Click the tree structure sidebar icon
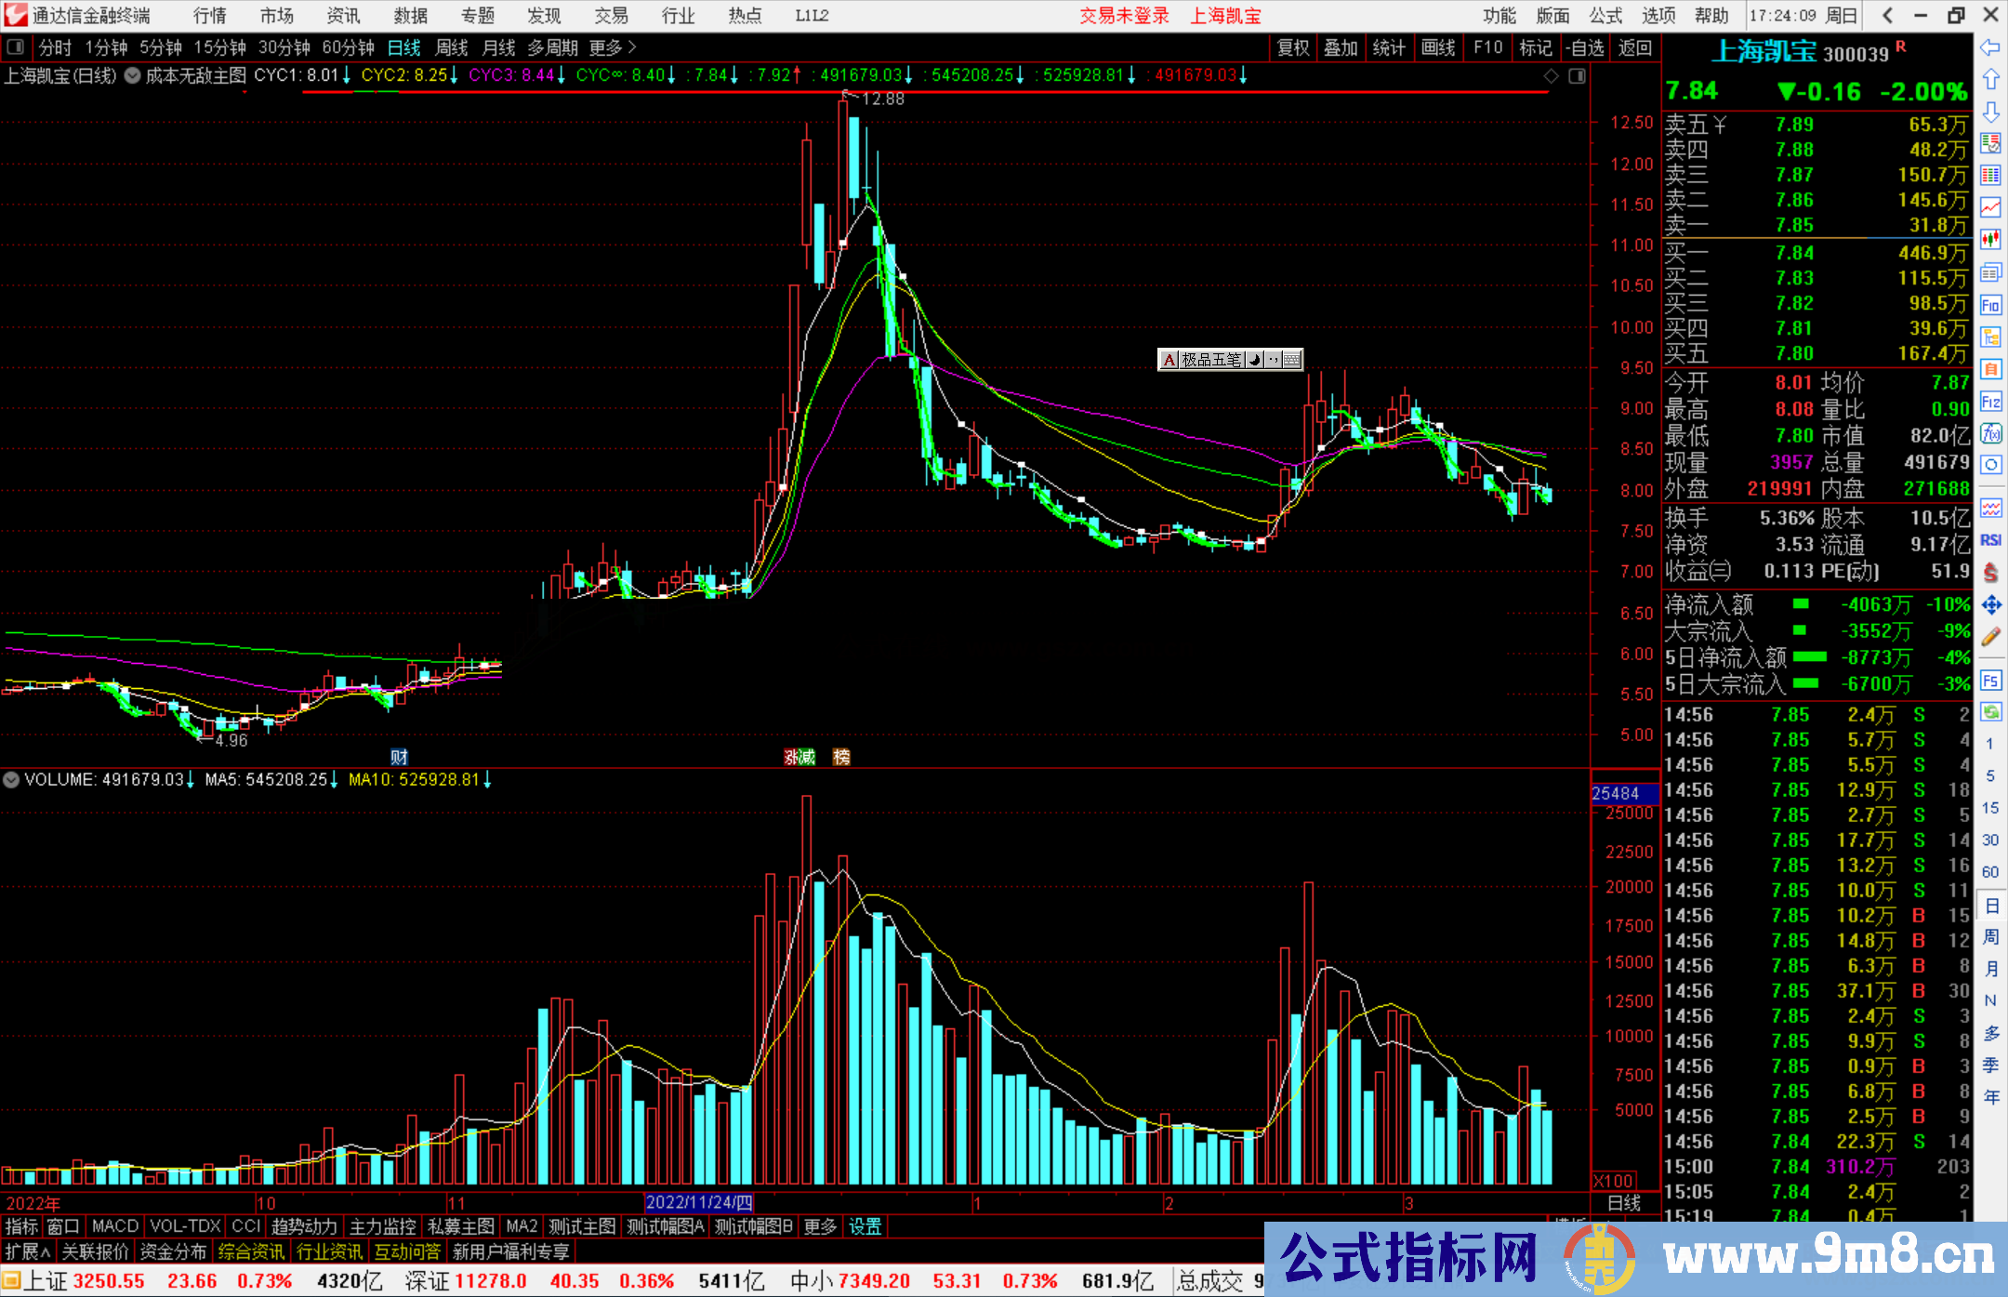Viewport: 2008px width, 1297px height. click(1990, 337)
